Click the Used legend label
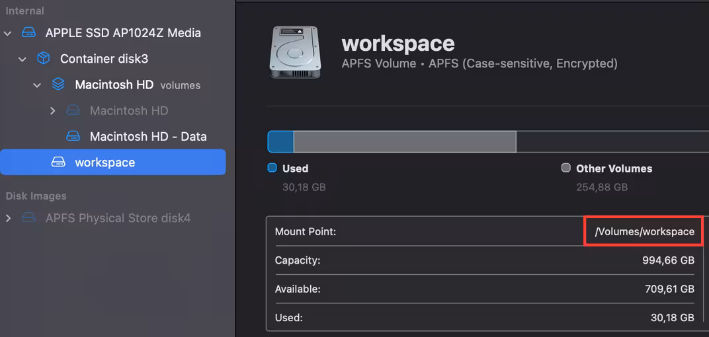The width and height of the screenshot is (709, 337). [295, 168]
